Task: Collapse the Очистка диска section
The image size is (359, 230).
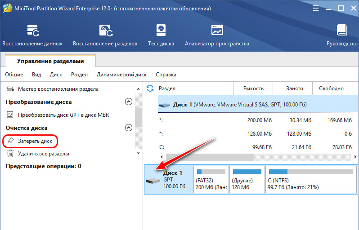Action: (129, 128)
